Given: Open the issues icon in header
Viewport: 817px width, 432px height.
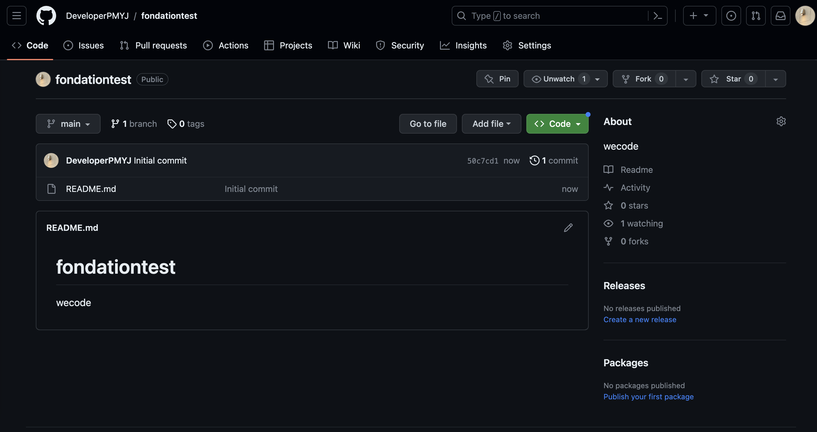Looking at the screenshot, I should tap(731, 15).
